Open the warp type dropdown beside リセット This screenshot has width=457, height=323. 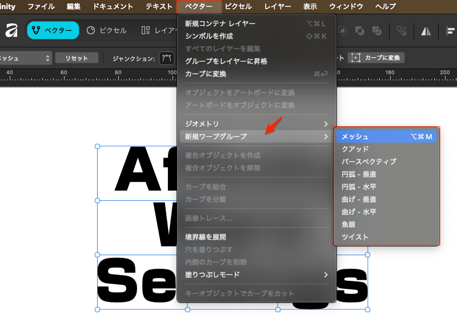[x=26, y=58]
